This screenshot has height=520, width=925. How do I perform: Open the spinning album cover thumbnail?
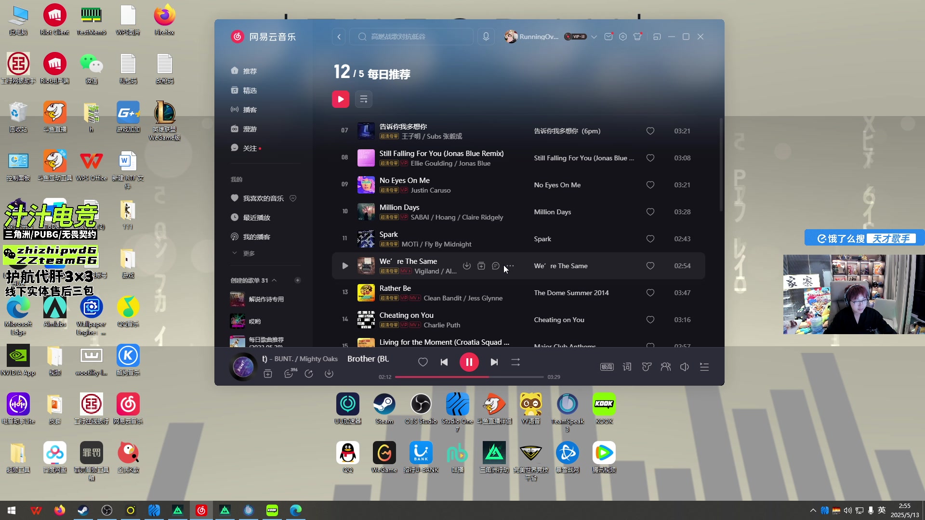coord(243,367)
